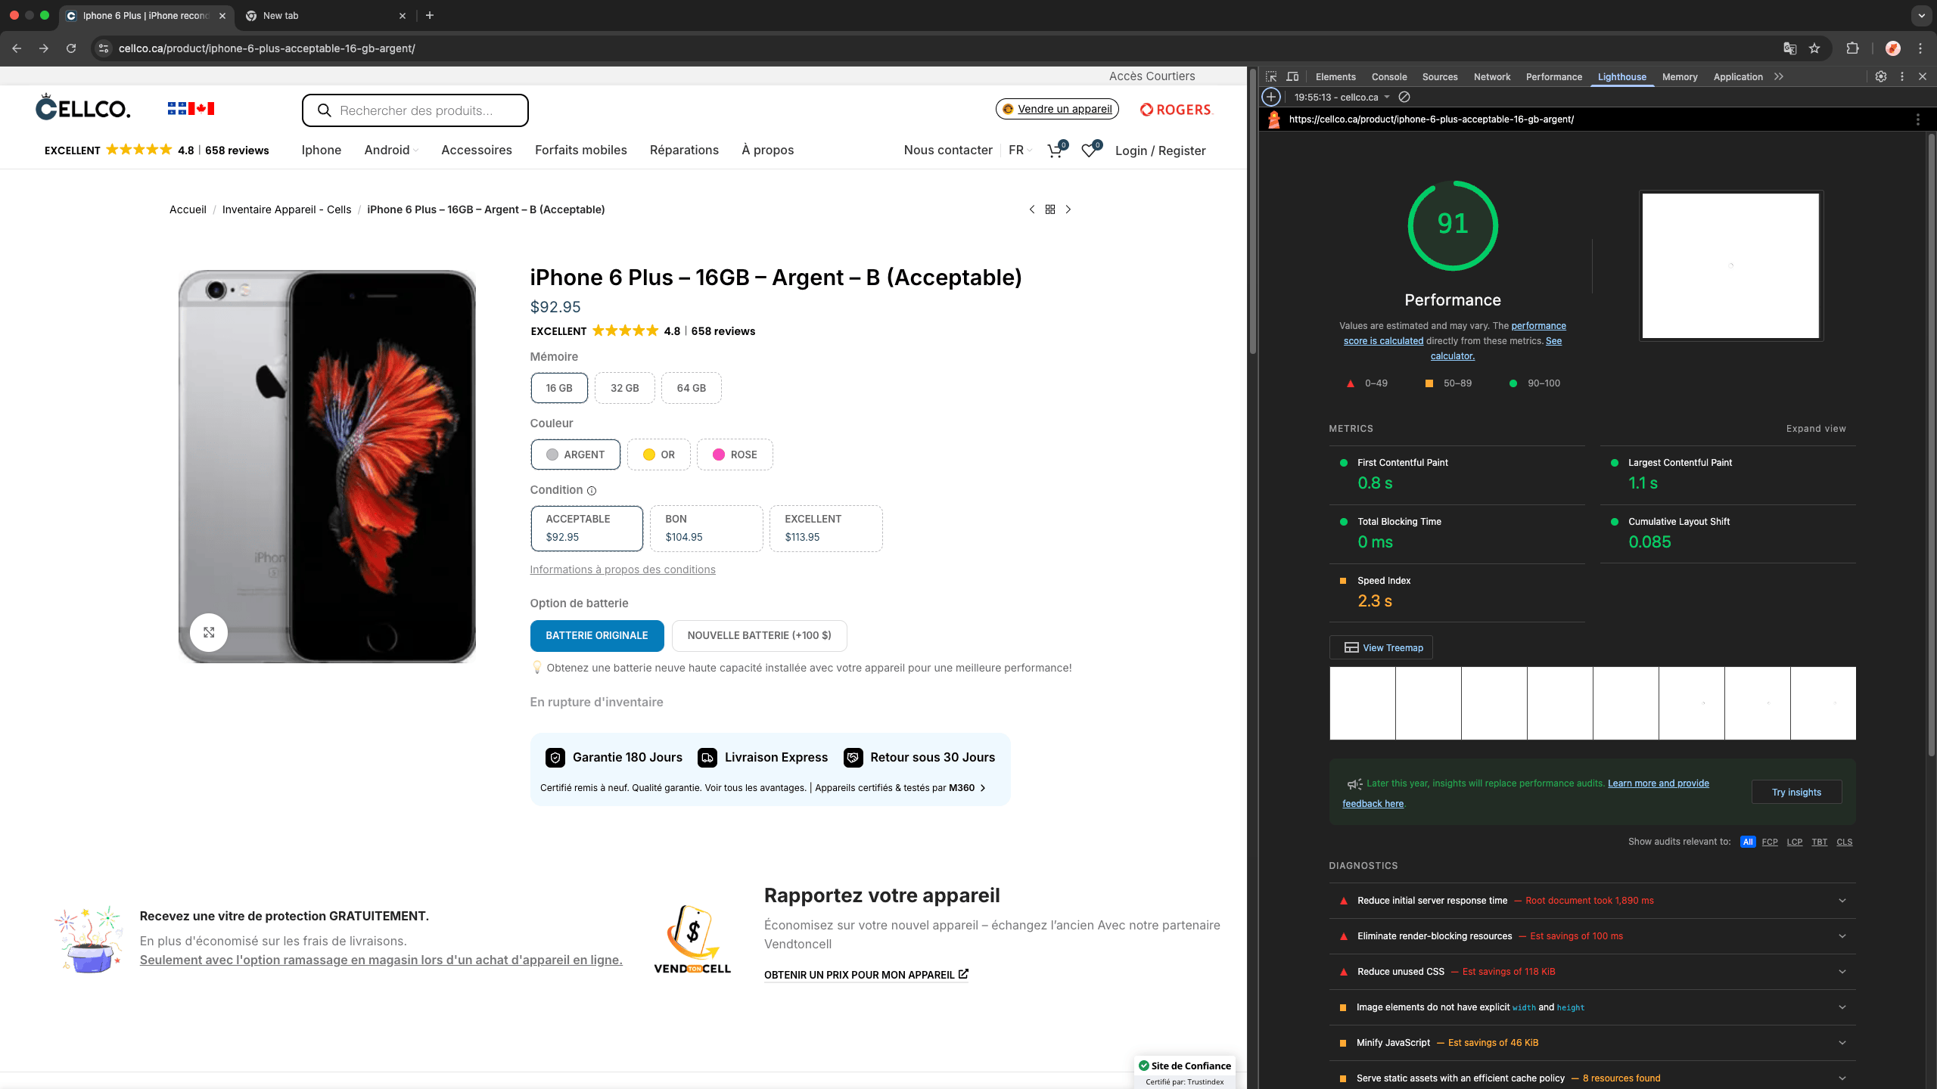The image size is (1937, 1089).
Task: Open Vendre un appareil link
Action: pyautogui.click(x=1057, y=109)
